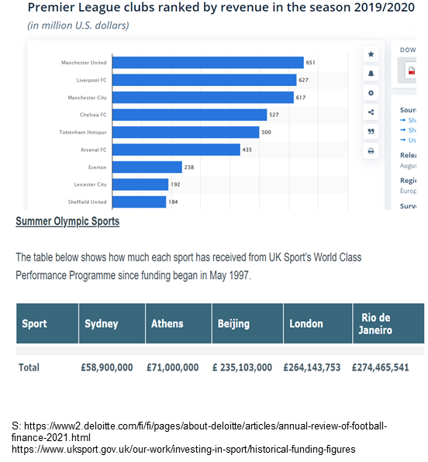Screen dimensions: 428x462
Task: Click the £58,900,000 Sydney total
Action: pos(107,367)
